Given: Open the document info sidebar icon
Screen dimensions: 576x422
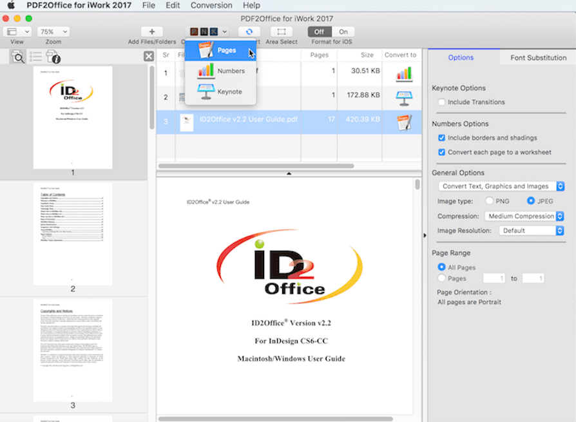Looking at the screenshot, I should 53,57.
